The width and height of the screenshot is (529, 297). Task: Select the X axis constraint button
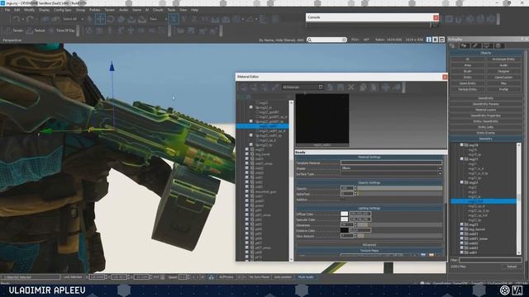click(x=174, y=19)
